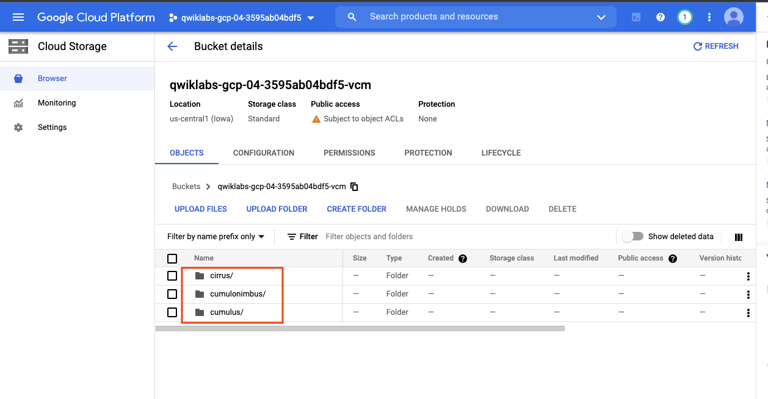
Task: Toggle Show deleted data switch
Action: [632, 237]
